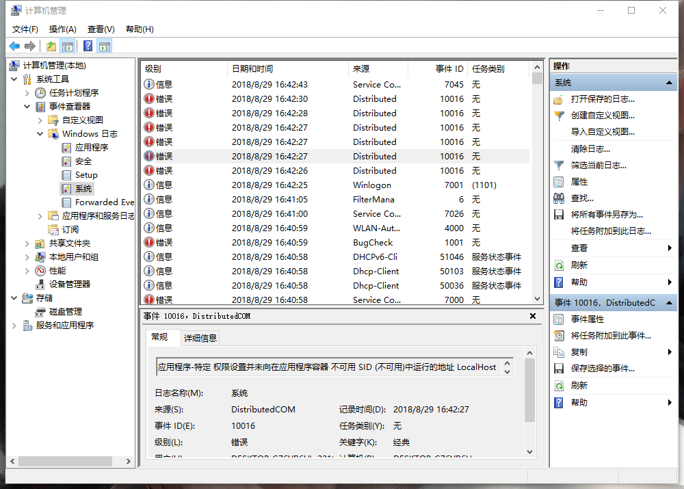Click the event list scrollbar down arrow

click(x=537, y=299)
